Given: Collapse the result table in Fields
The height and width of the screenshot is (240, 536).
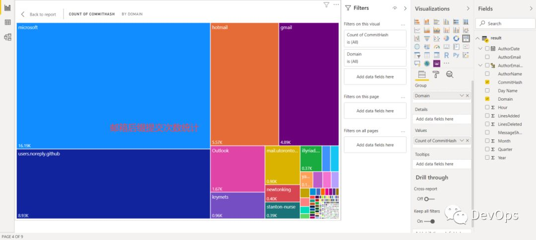Looking at the screenshot, I should tap(477, 38).
